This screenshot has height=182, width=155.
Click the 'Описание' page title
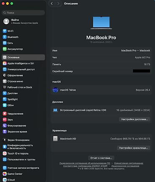(x=71, y=4)
